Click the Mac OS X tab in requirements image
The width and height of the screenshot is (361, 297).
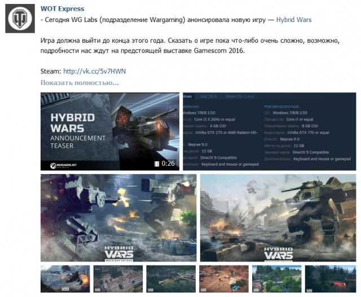coord(208,96)
